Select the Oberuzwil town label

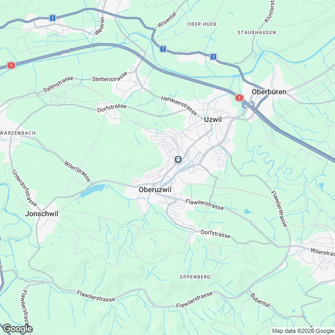click(x=155, y=189)
